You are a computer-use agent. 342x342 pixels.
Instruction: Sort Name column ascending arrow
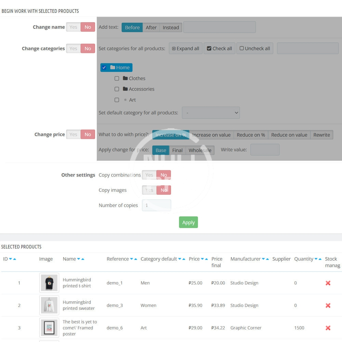[x=83, y=259]
